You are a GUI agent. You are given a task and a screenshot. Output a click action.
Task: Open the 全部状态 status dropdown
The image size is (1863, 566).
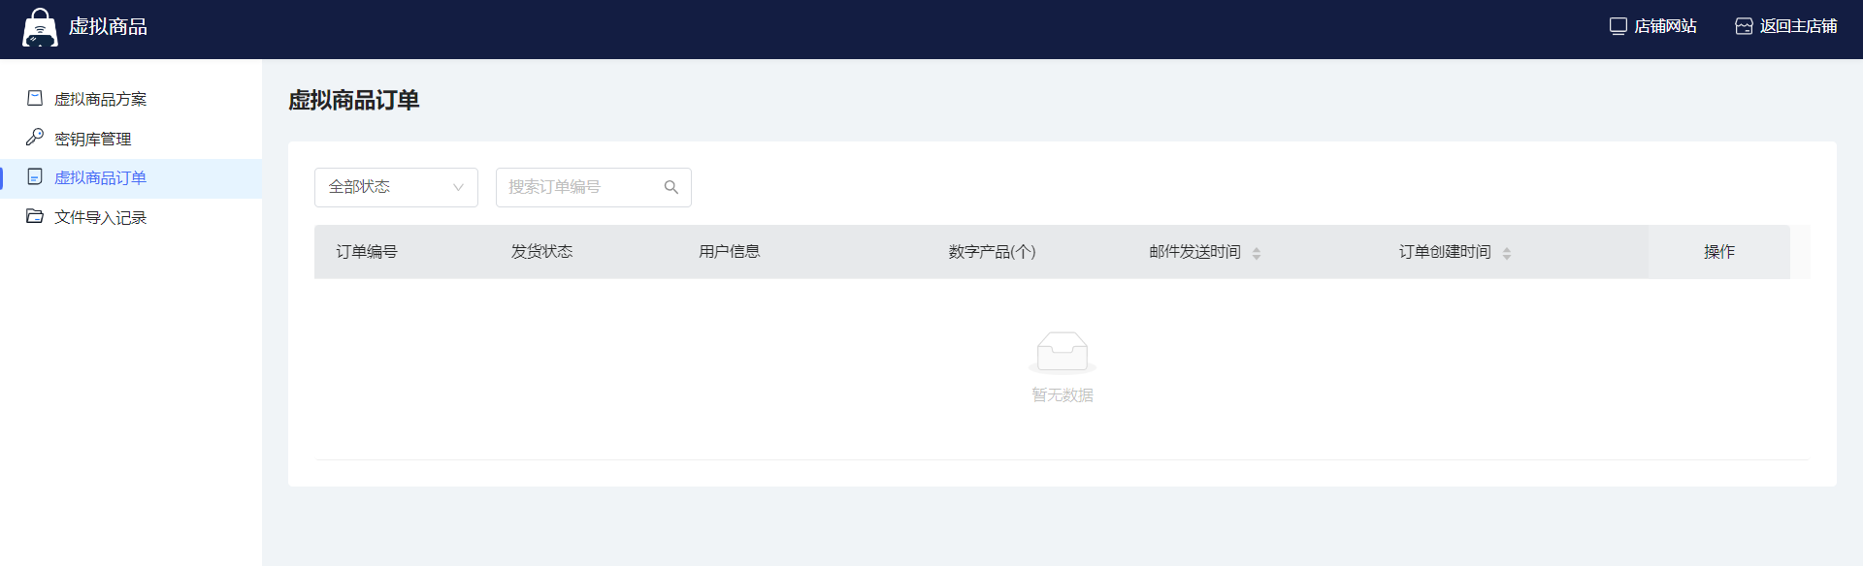[x=388, y=187]
